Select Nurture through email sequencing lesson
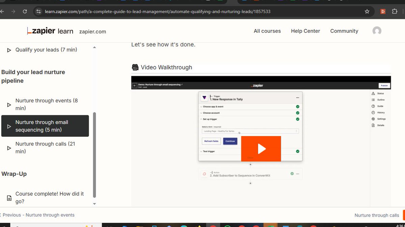Viewport: 405px width, 227px height. (45, 126)
